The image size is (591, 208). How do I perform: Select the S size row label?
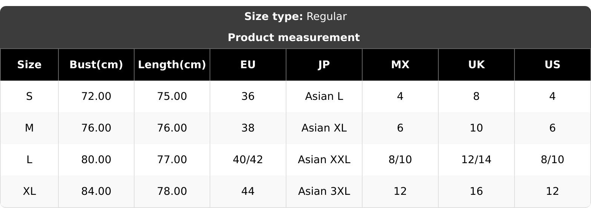29,96
